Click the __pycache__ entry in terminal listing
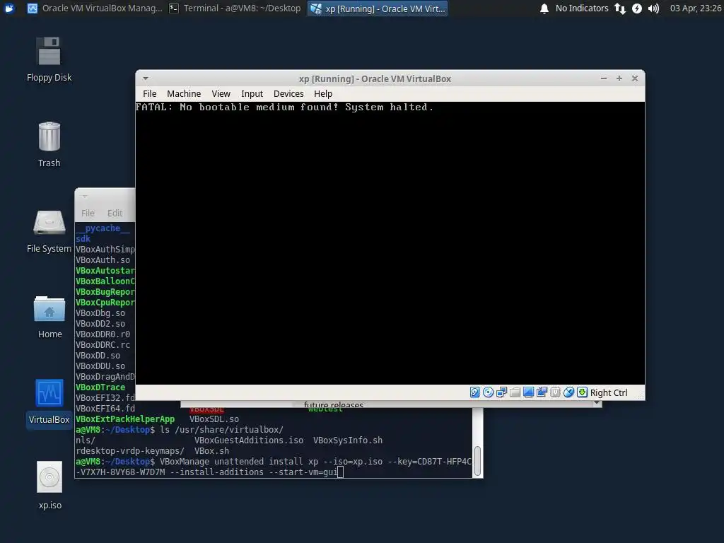 click(103, 228)
